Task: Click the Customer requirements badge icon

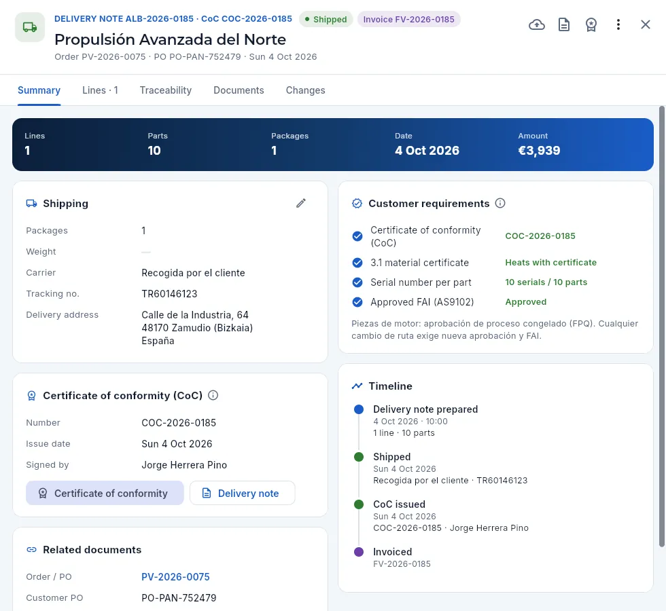Action: 357,203
